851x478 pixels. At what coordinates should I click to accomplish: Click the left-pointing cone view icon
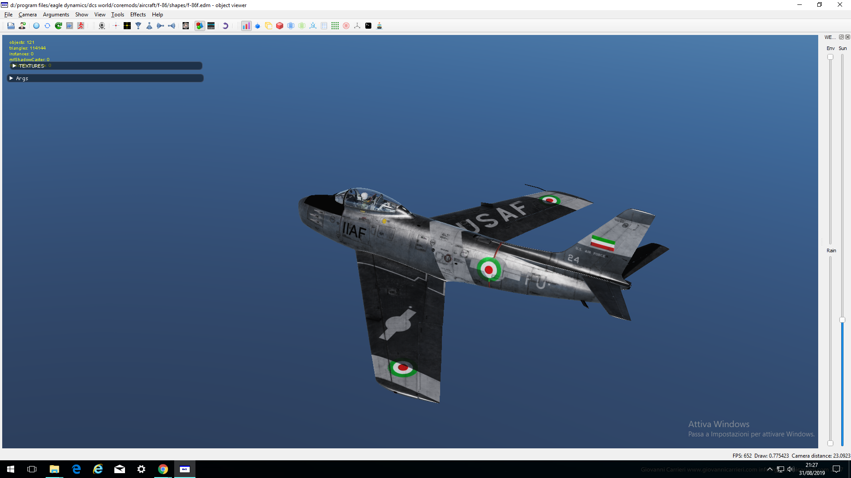coord(172,26)
